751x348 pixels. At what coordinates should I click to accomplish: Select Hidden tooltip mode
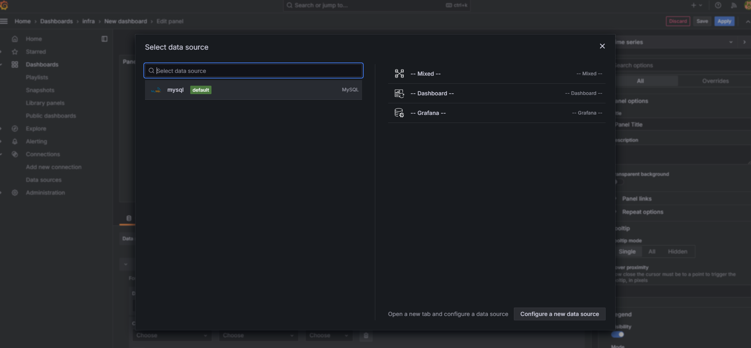[677, 251]
